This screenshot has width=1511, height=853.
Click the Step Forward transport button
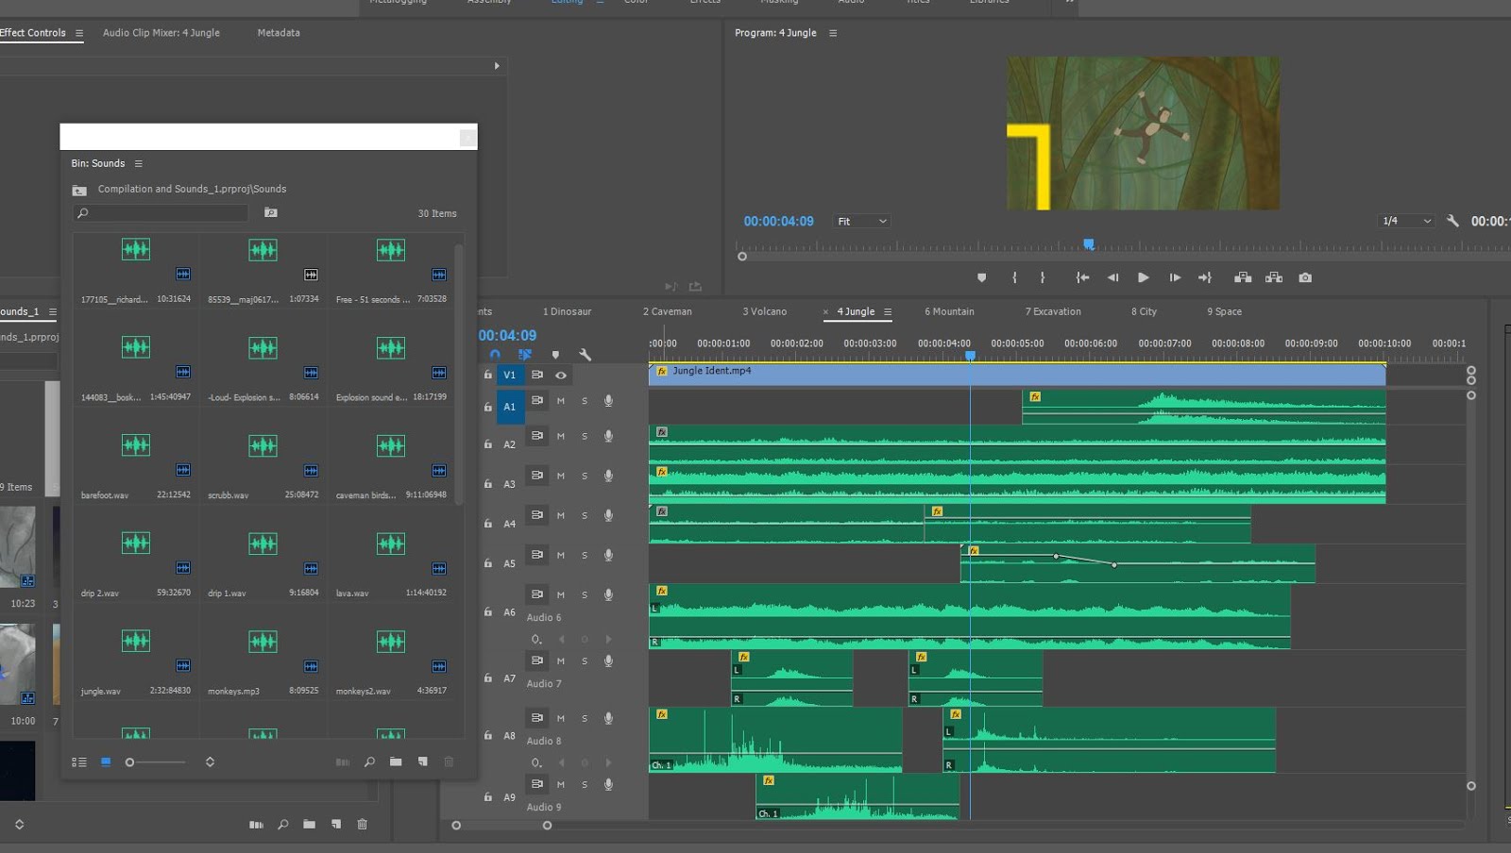click(x=1175, y=277)
